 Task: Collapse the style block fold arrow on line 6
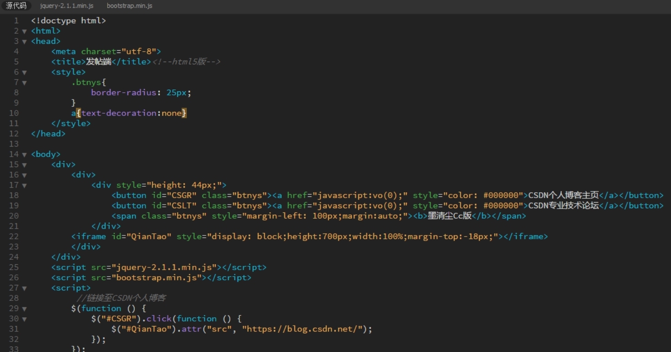tap(24, 72)
